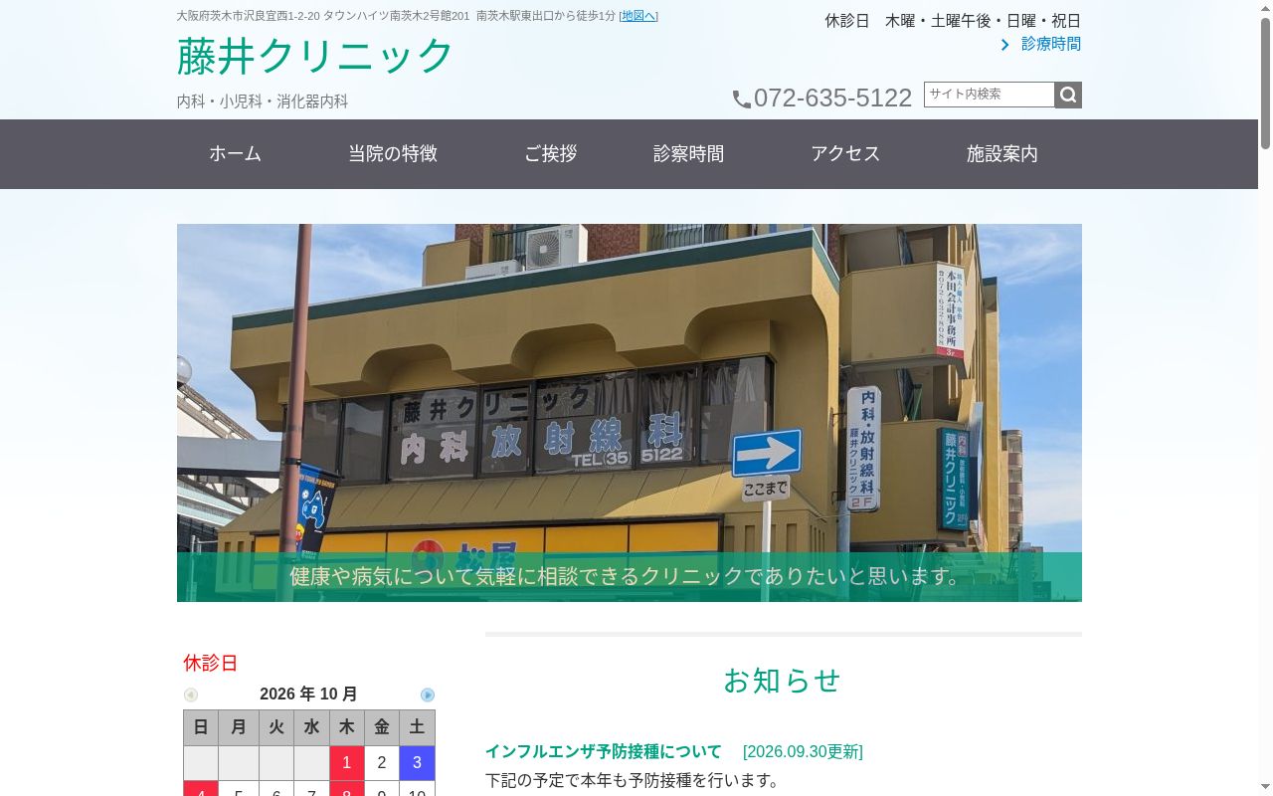Image resolution: width=1273 pixels, height=796 pixels.
Task: Focus the サイト内検索 search field
Action: click(x=989, y=95)
